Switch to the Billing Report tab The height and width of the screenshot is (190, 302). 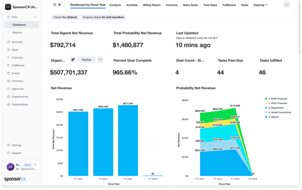pos(152,5)
